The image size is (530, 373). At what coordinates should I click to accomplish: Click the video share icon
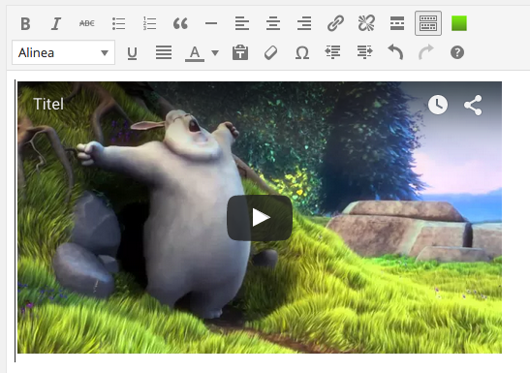[x=473, y=105]
